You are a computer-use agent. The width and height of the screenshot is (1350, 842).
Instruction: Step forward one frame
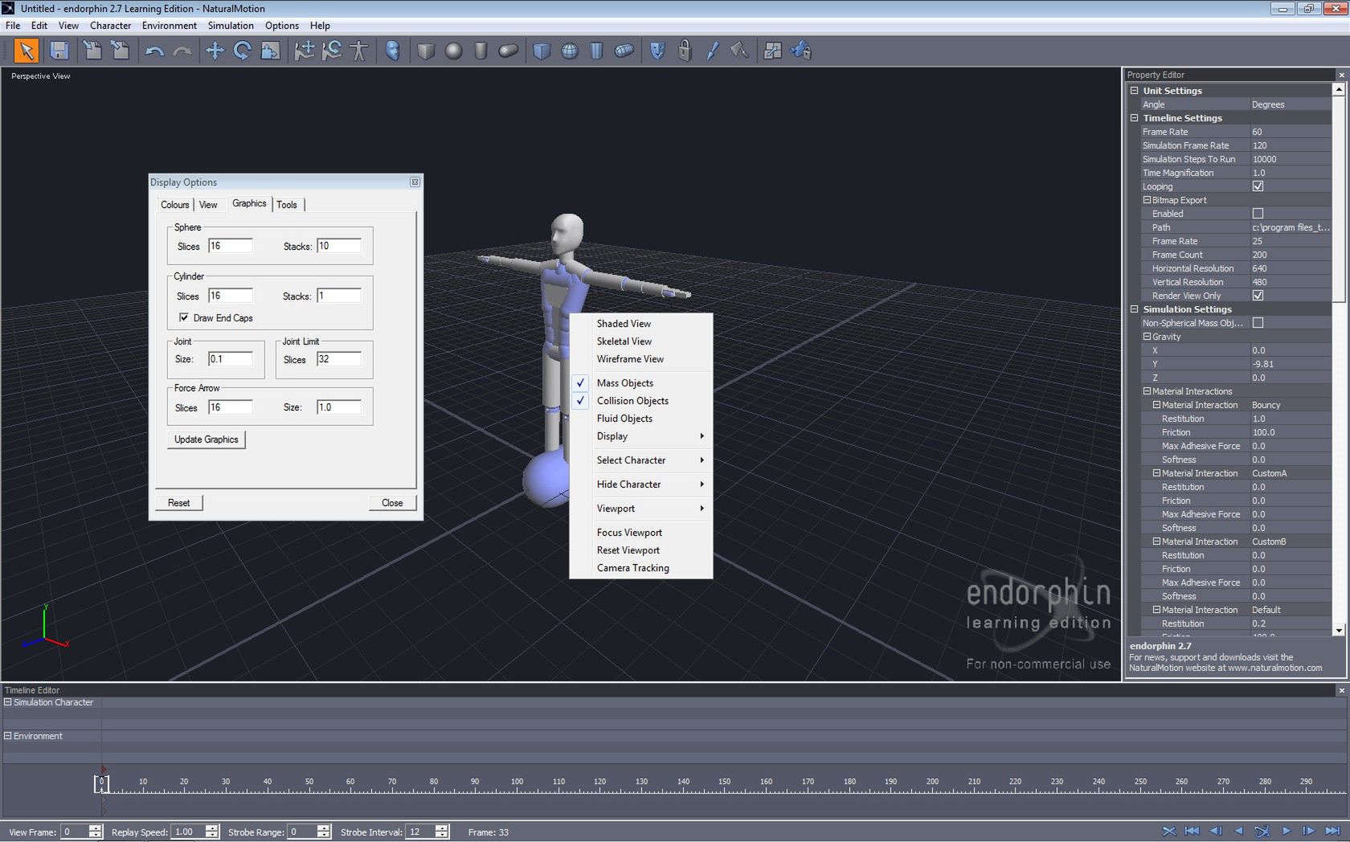tap(1308, 831)
